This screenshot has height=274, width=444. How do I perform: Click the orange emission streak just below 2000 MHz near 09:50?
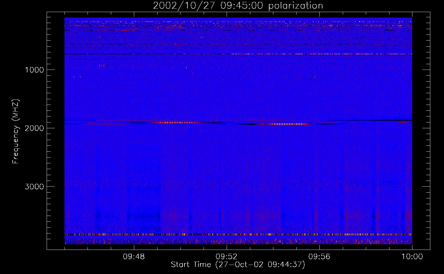point(173,122)
